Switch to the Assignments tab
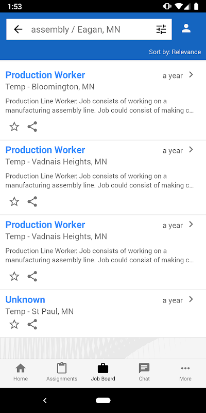206x413 pixels. pyautogui.click(x=62, y=372)
